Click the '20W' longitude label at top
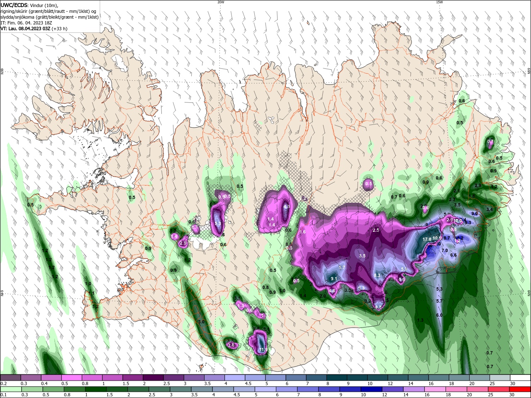 click(221, 2)
